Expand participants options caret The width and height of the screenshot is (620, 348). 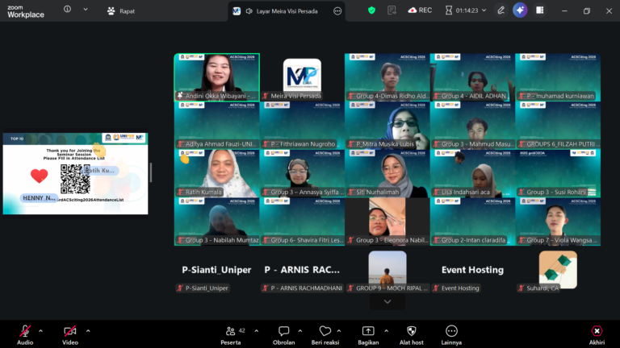[x=256, y=331]
